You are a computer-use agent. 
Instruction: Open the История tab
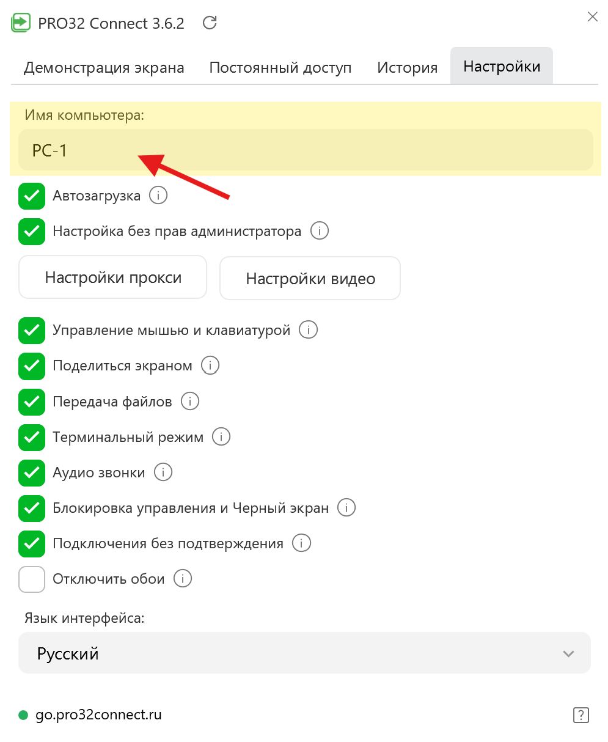click(x=407, y=67)
